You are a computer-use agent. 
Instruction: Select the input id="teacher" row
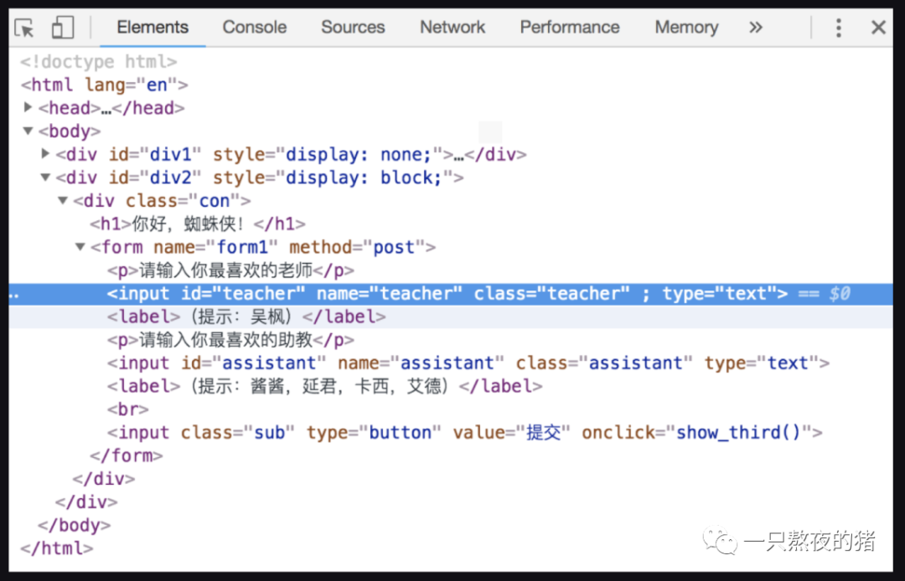pyautogui.click(x=451, y=293)
